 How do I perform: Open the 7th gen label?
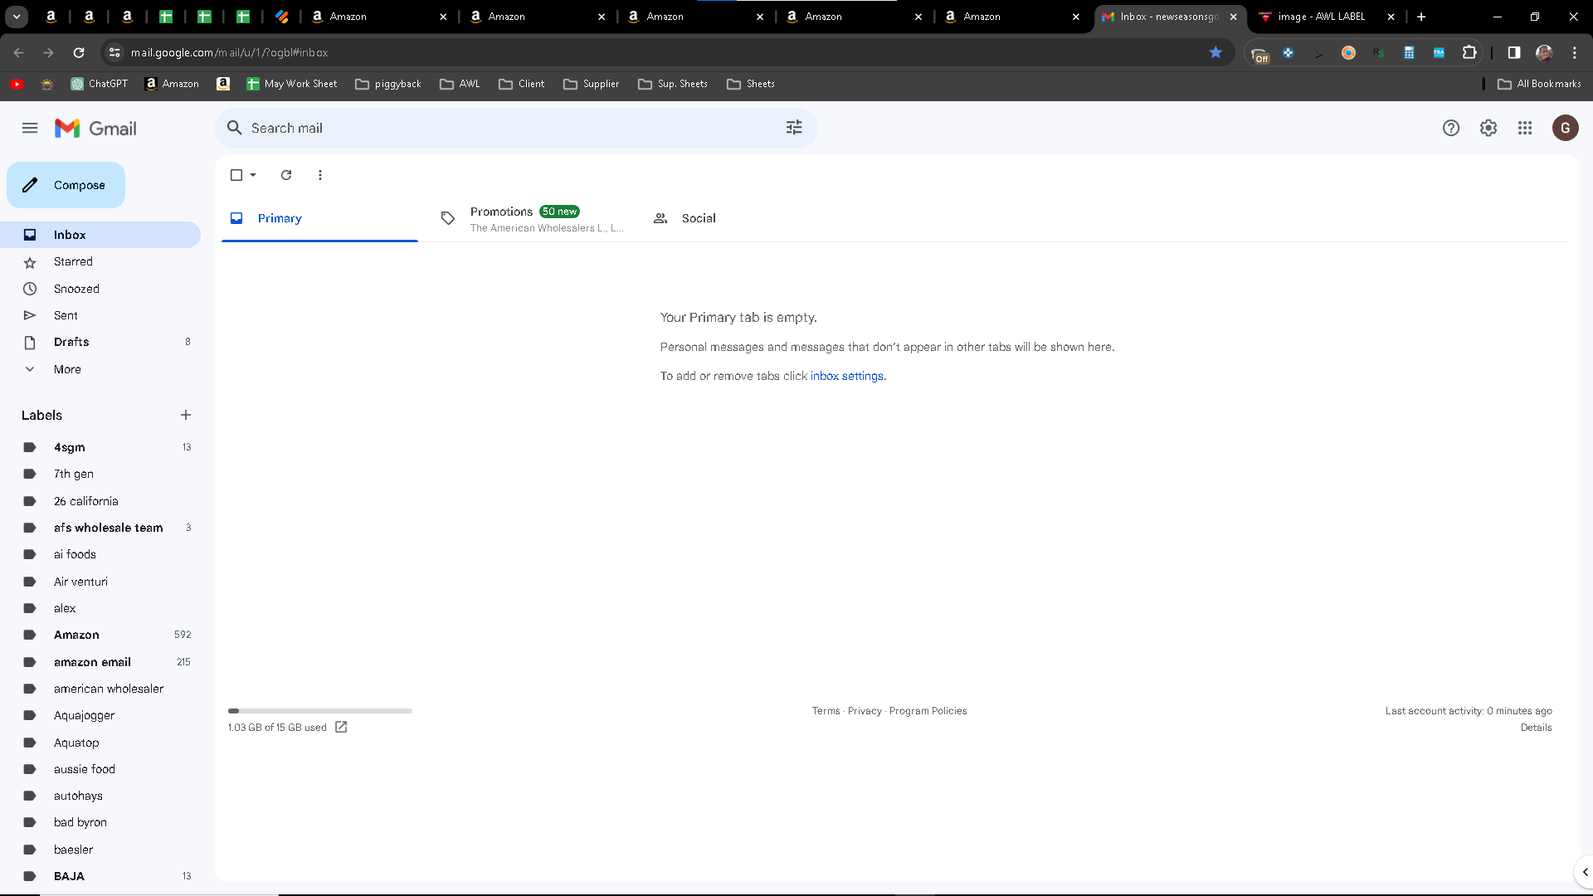100,474
